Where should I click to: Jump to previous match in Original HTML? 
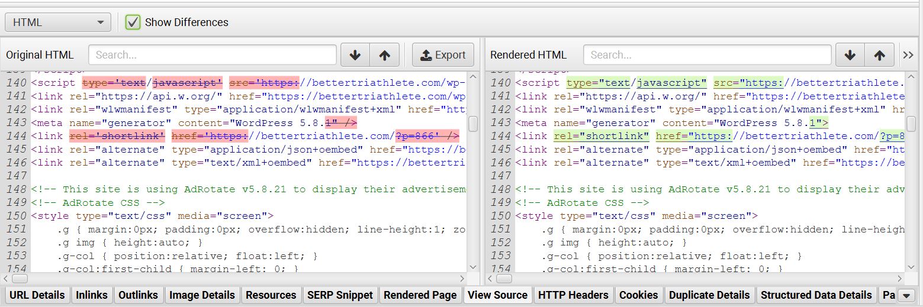385,55
